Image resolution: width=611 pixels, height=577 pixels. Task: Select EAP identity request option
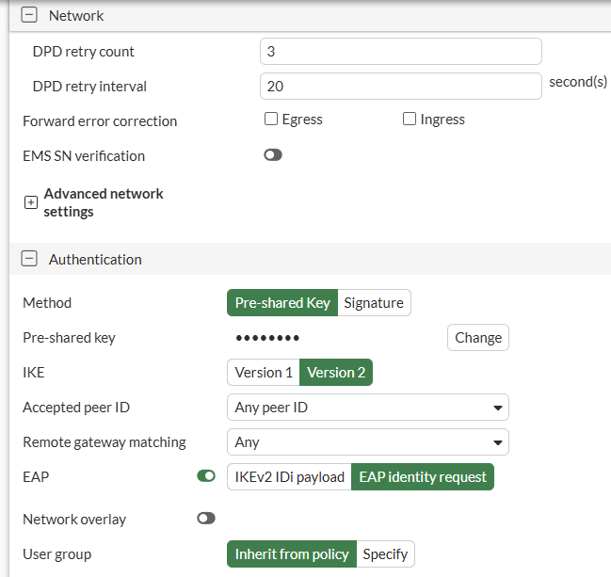(x=423, y=477)
